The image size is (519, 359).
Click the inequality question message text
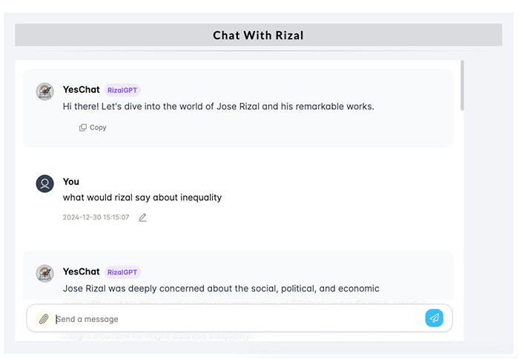142,198
